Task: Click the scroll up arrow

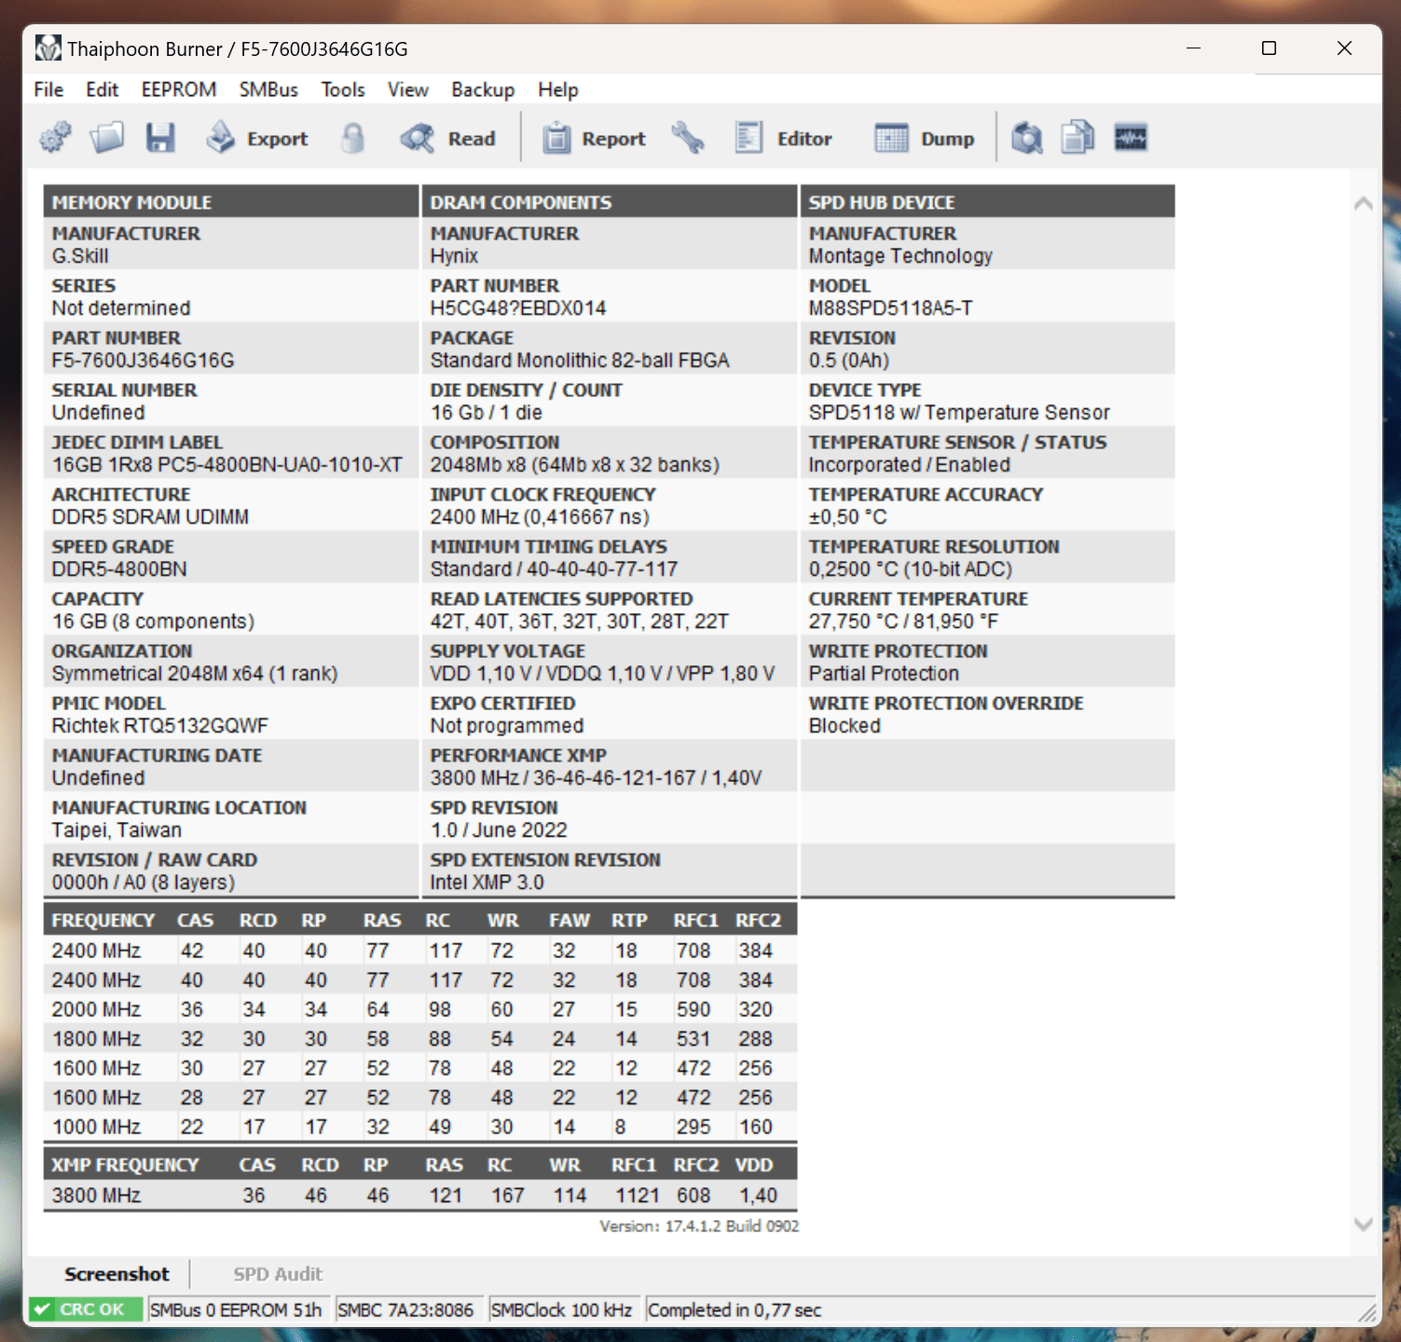Action: click(1363, 203)
